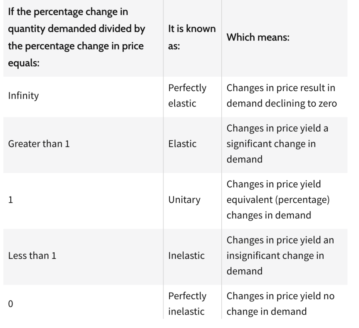359x328 pixels.
Task: Click the 'Unitary' cell
Action: tap(184, 200)
